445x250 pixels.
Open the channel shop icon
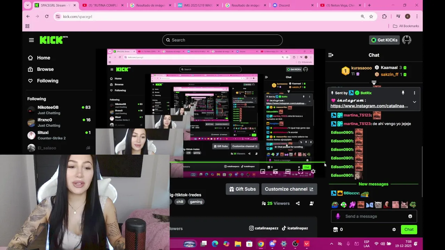(335, 230)
